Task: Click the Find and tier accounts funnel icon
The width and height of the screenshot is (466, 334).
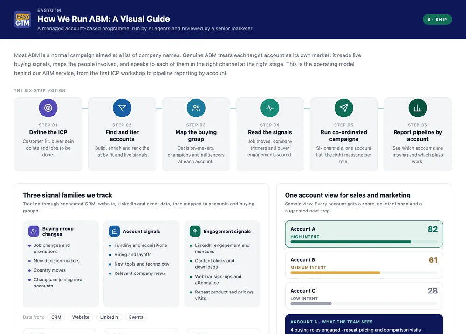Action: pyautogui.click(x=122, y=108)
